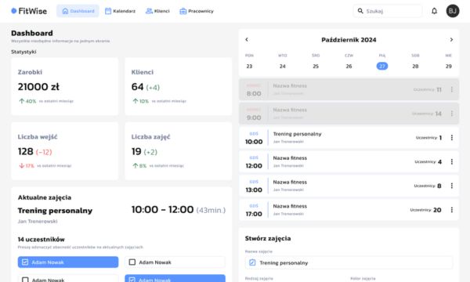This screenshot has width=470, height=282.
Task: Open the Liczba wejść card
Action: 64,151
